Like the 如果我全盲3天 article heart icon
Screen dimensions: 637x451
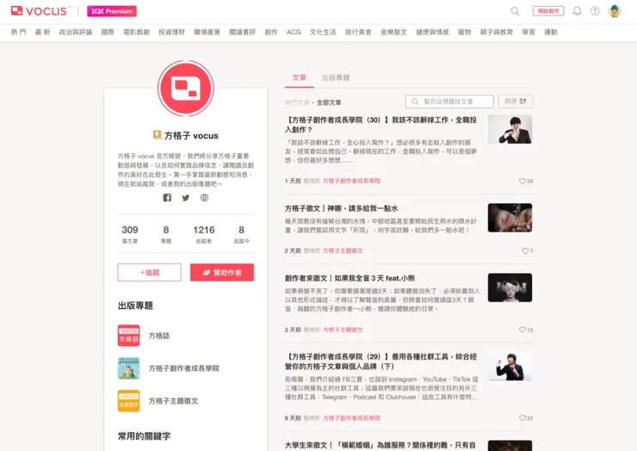click(x=522, y=330)
